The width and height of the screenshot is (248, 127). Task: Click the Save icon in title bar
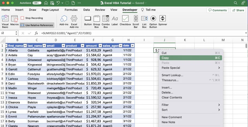[x=52, y=3]
